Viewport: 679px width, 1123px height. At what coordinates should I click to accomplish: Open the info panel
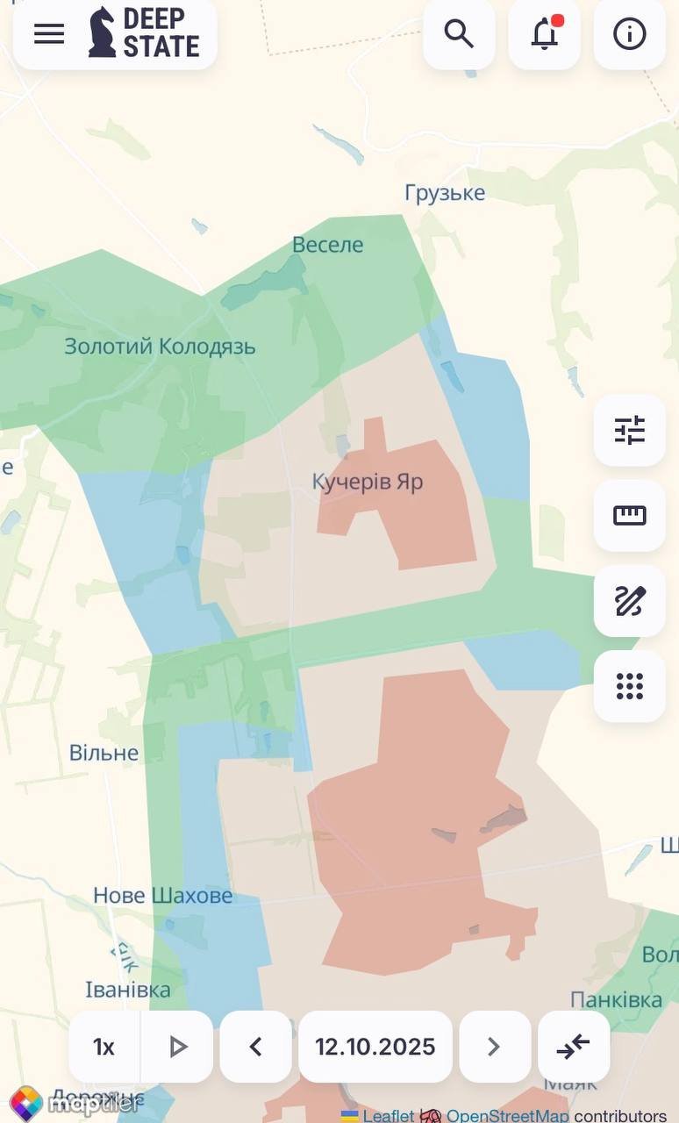point(630,34)
